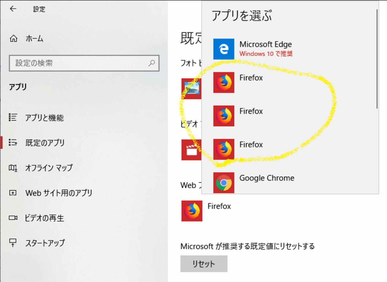Image resolution: width=387 pixels, height=282 pixels.
Task: Click the 設定 window title text
Action: [39, 9]
